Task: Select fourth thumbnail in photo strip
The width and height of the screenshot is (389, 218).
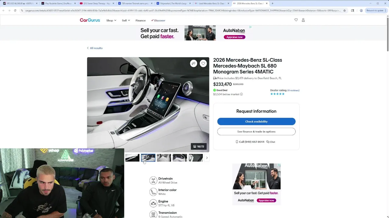Action: [180, 158]
